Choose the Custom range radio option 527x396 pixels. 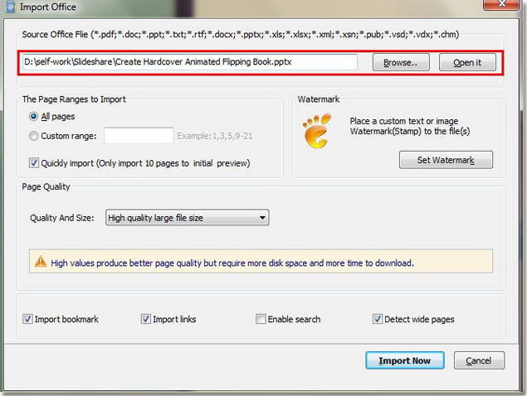coord(33,136)
